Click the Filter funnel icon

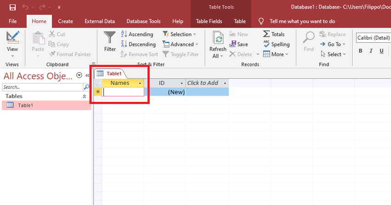[x=110, y=37]
